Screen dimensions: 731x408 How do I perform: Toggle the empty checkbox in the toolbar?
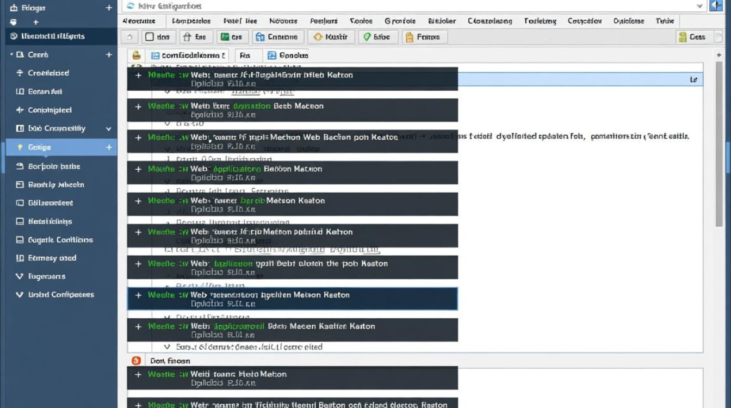[x=149, y=37]
